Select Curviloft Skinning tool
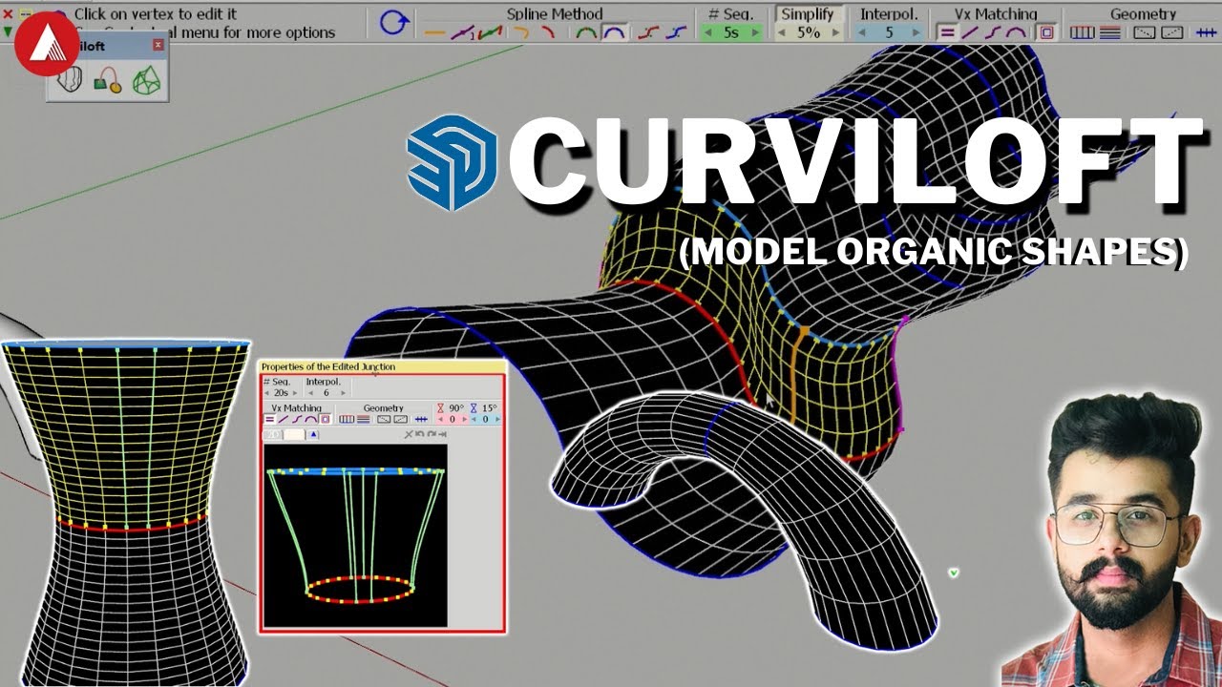 pyautogui.click(x=146, y=81)
